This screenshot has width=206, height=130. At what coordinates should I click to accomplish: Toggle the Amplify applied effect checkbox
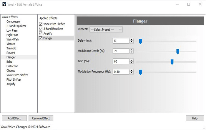point(41,33)
